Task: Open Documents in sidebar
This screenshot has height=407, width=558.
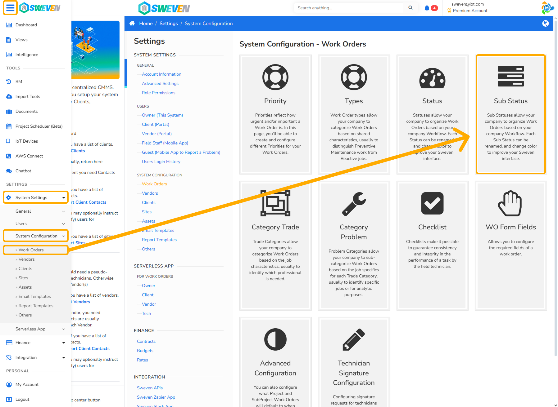Action: coord(26,111)
